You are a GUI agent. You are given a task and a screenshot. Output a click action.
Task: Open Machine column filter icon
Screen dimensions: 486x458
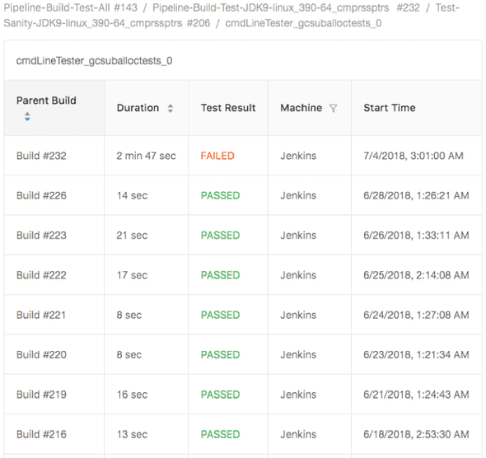click(333, 108)
